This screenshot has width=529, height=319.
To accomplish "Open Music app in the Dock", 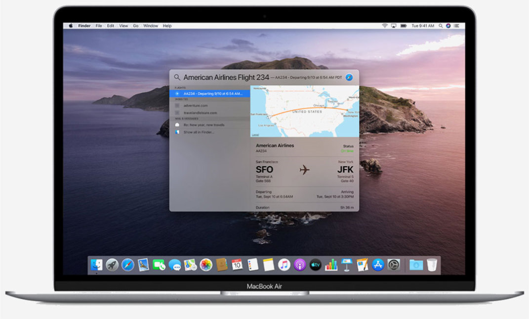I will [x=284, y=265].
